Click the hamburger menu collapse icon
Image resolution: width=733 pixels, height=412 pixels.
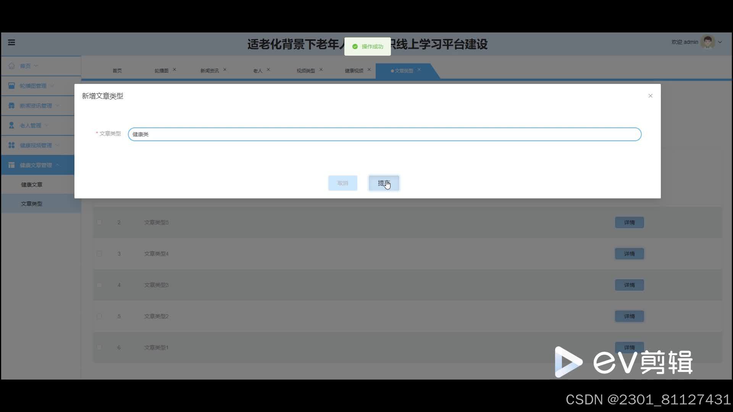pos(11,42)
